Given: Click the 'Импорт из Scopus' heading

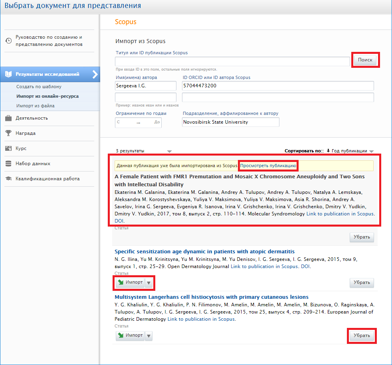Looking at the screenshot, I should click(140, 41).
